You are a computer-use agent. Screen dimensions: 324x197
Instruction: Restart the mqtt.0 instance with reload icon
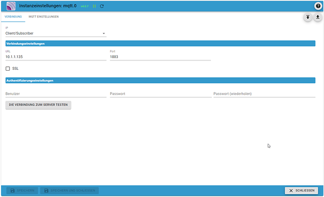(102, 6)
